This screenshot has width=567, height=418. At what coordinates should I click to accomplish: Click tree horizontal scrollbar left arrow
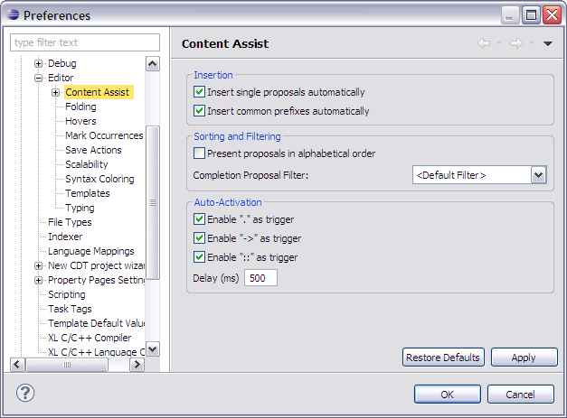pyautogui.click(x=18, y=365)
